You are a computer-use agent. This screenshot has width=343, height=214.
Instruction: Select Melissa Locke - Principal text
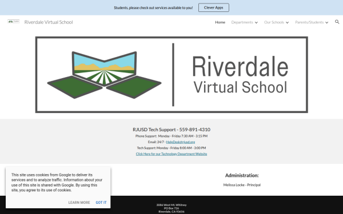coord(242,185)
